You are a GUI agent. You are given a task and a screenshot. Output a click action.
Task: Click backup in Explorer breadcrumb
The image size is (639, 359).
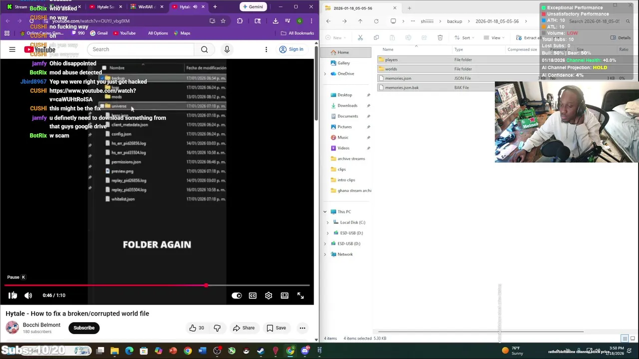[x=454, y=21]
